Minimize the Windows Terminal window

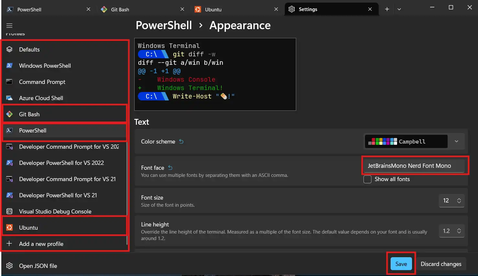[x=432, y=7]
